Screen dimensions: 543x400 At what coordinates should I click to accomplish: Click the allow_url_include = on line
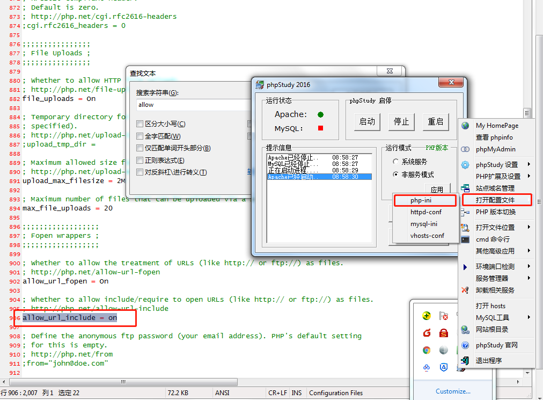(70, 317)
